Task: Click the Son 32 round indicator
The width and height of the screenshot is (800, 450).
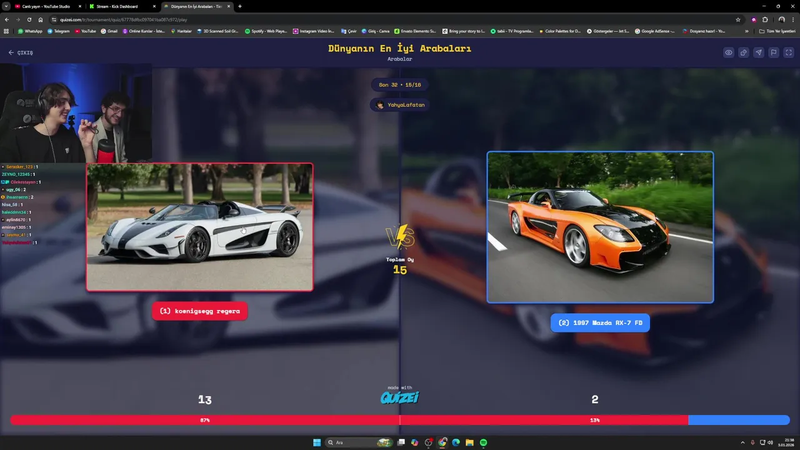Action: (x=400, y=85)
